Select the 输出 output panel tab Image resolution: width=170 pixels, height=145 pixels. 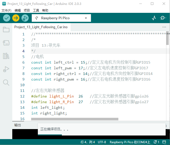18,125
